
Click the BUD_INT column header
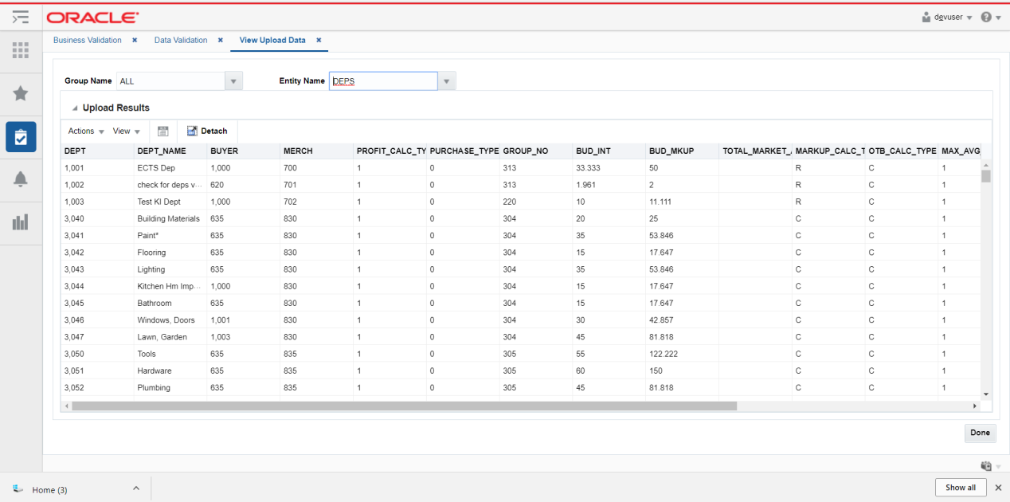(x=609, y=151)
